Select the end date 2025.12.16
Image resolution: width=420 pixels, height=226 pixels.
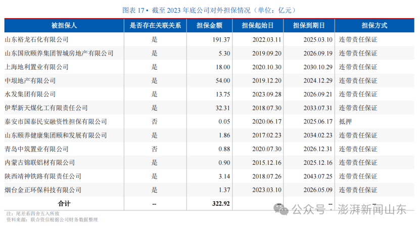click(x=318, y=163)
